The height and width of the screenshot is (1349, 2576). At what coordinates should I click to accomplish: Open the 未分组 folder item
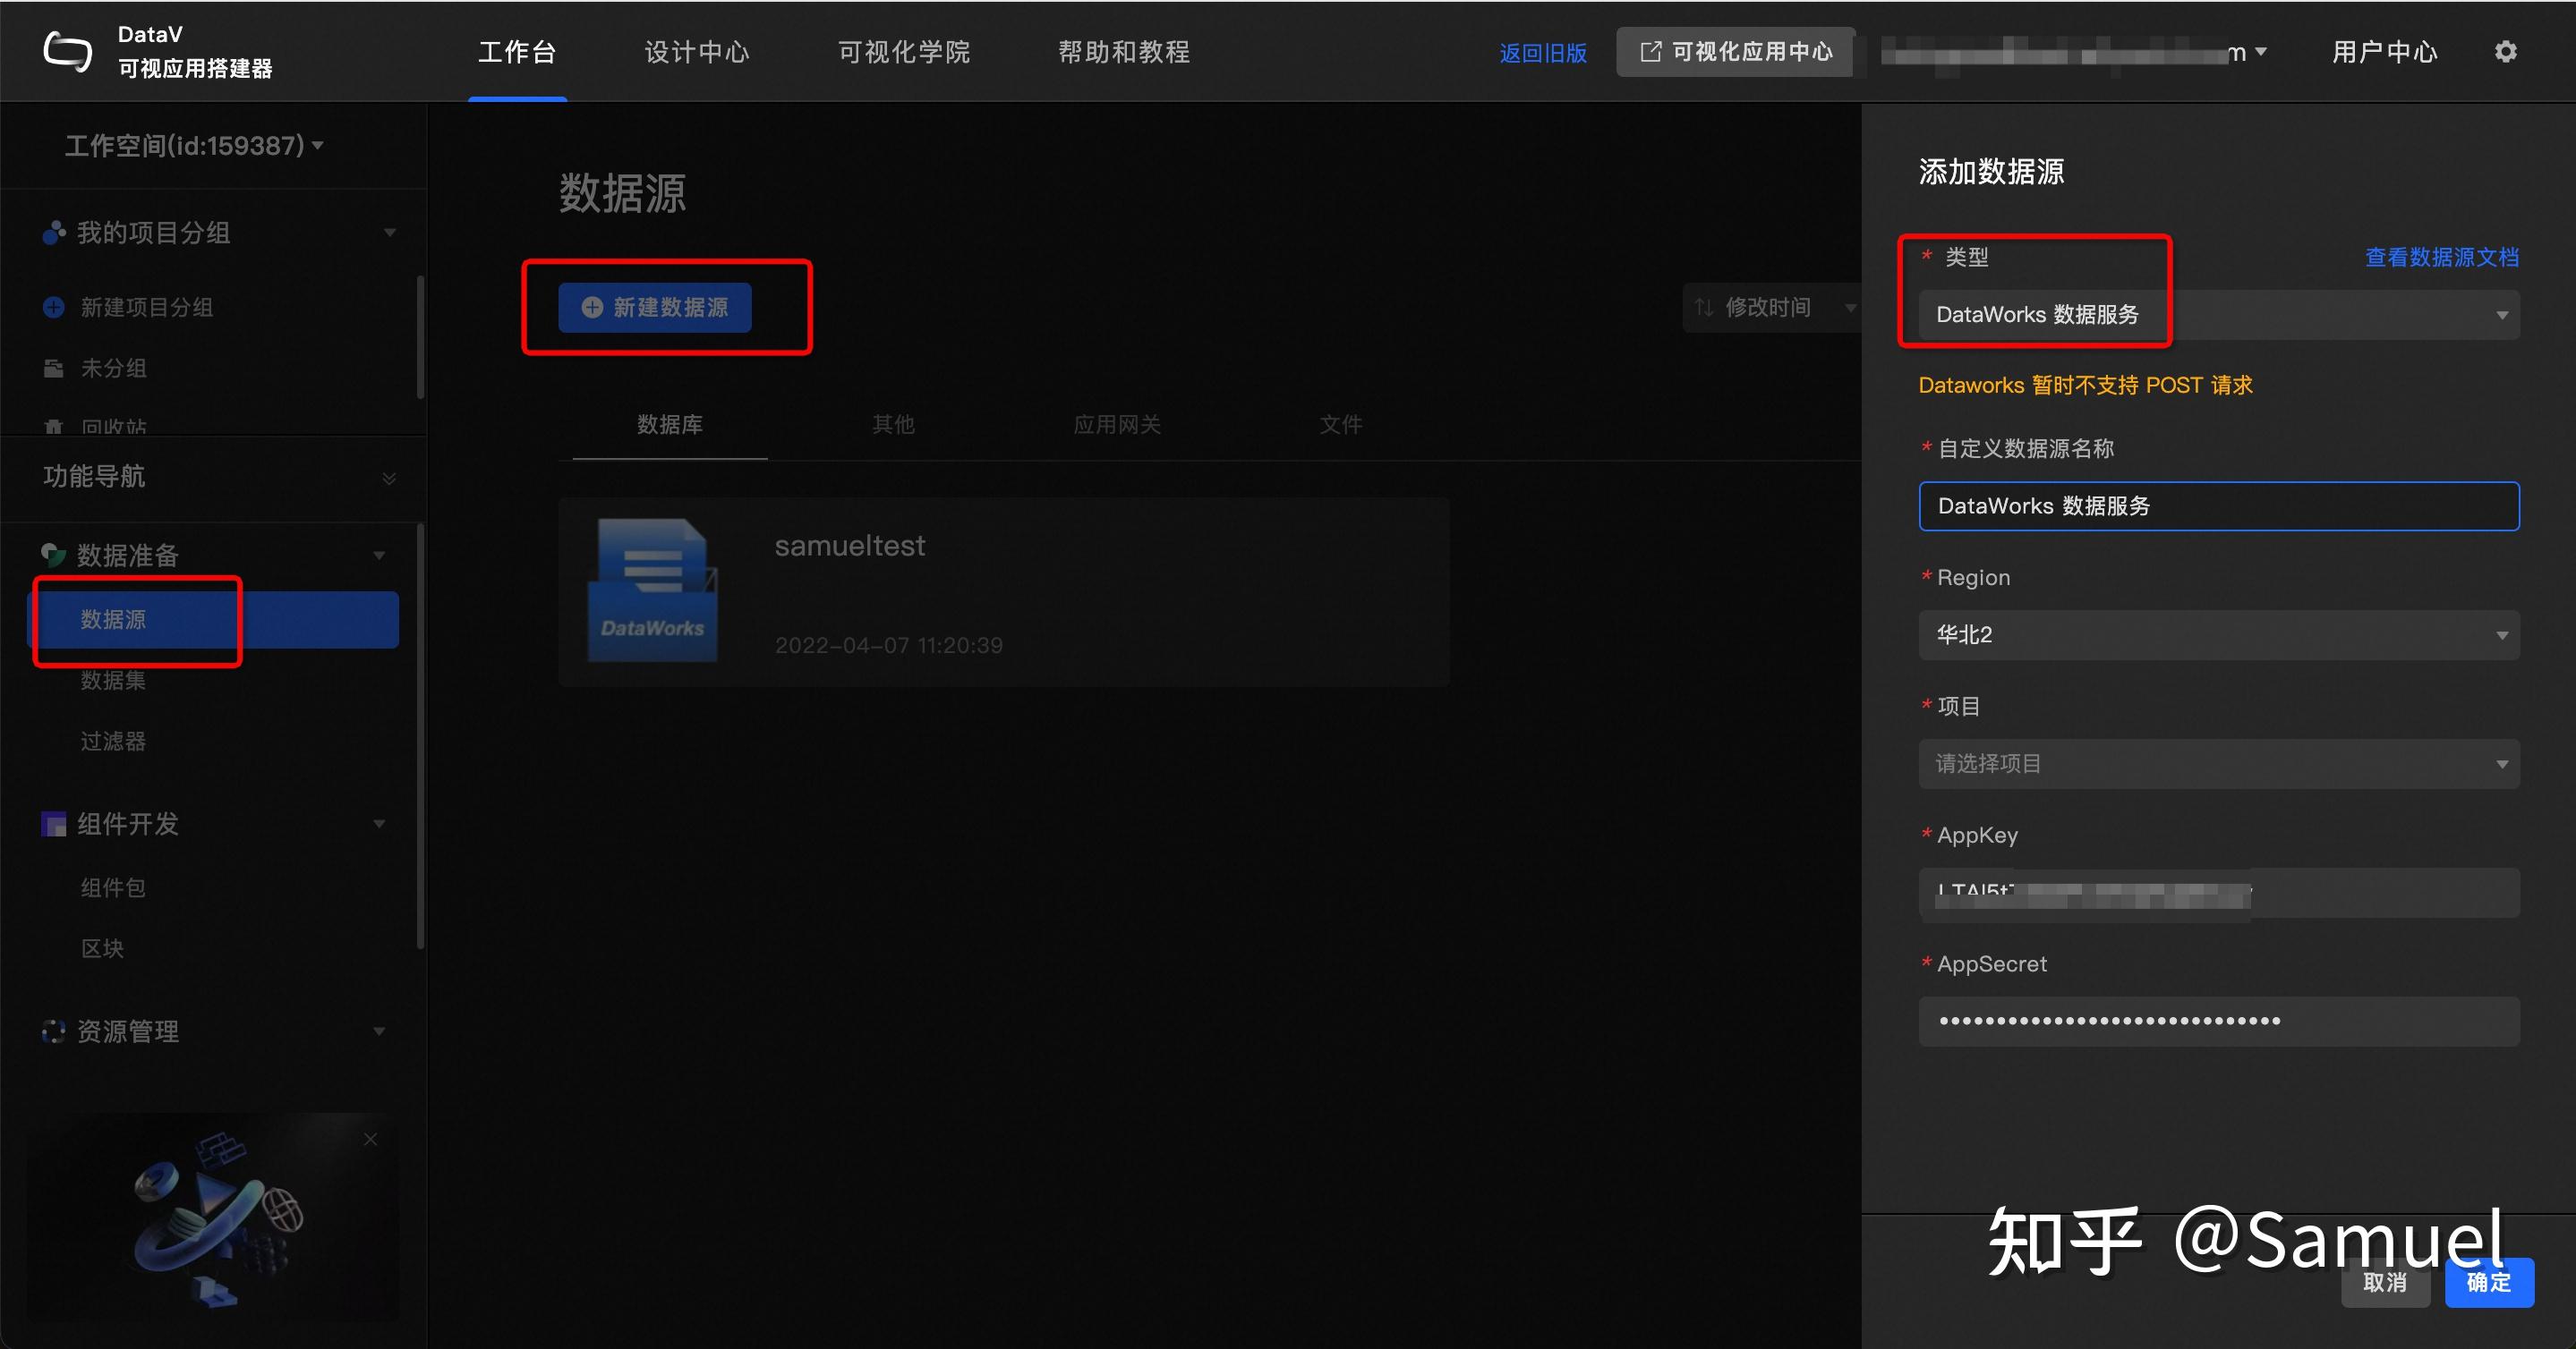tap(113, 368)
